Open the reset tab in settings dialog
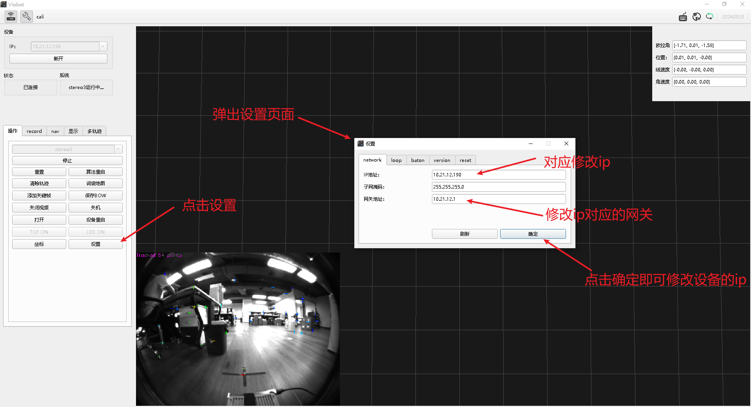Image resolution: width=751 pixels, height=407 pixels. pyautogui.click(x=465, y=160)
